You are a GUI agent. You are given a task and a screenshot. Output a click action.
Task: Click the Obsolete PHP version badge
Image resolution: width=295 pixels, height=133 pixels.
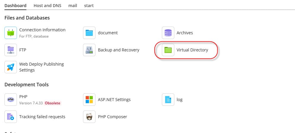(53, 103)
